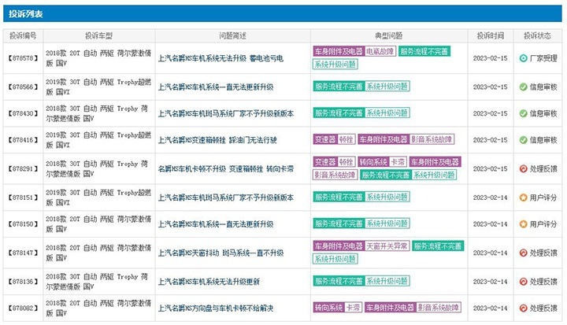
Task: Click the car model cell in row 878136
Action: click(x=98, y=282)
